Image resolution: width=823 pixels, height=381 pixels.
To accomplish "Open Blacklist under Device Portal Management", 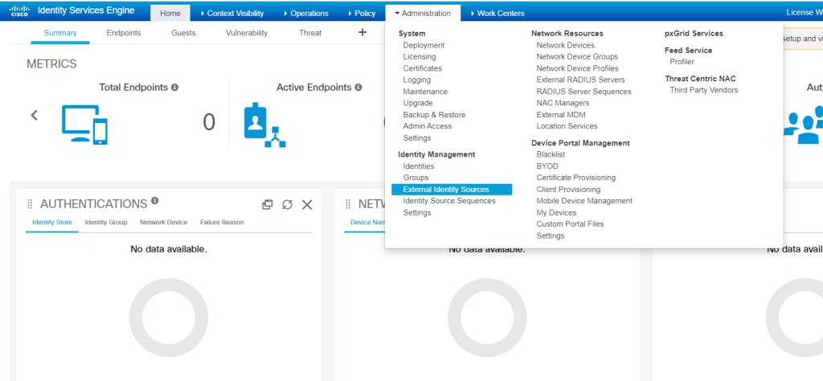I will pyautogui.click(x=551, y=154).
